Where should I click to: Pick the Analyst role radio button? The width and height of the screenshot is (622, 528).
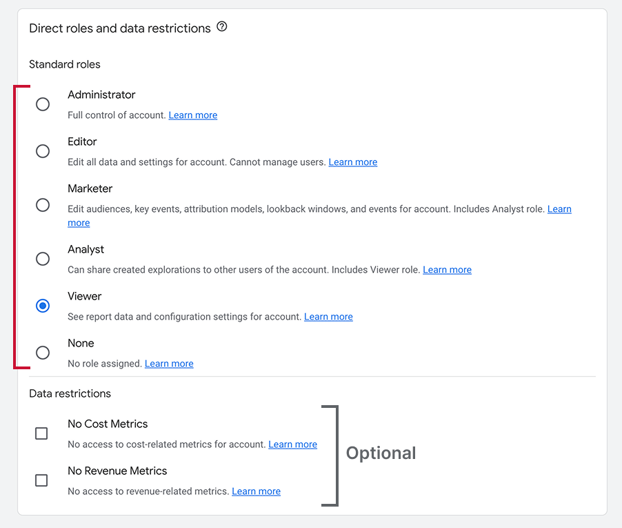(x=43, y=259)
